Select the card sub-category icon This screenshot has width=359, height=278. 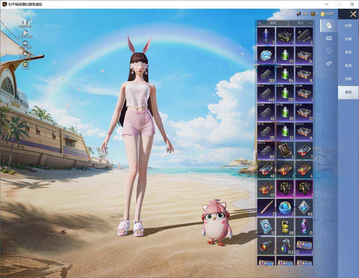pyautogui.click(x=329, y=26)
